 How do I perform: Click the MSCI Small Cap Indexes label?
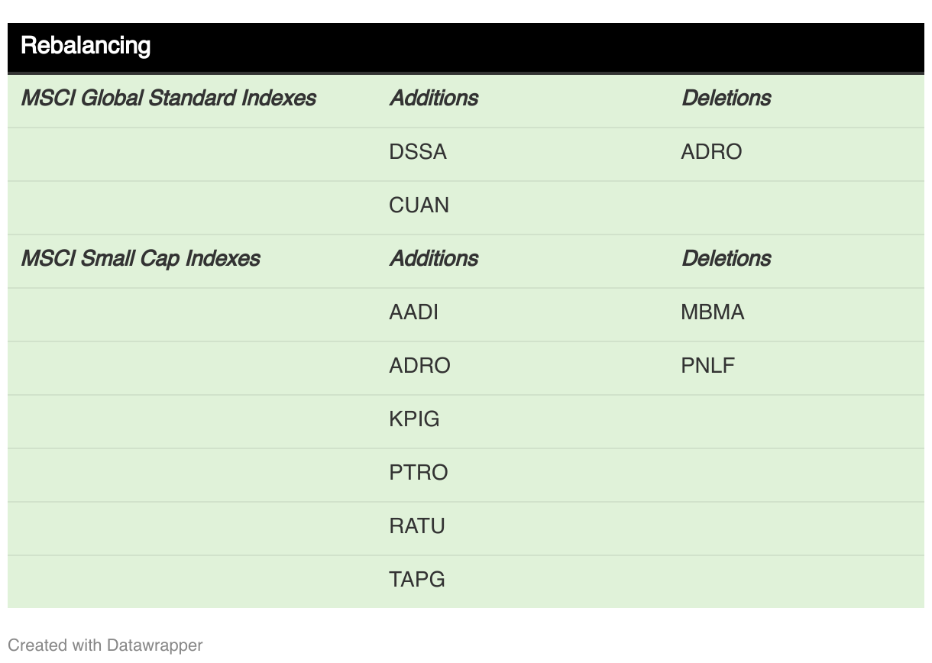click(141, 259)
